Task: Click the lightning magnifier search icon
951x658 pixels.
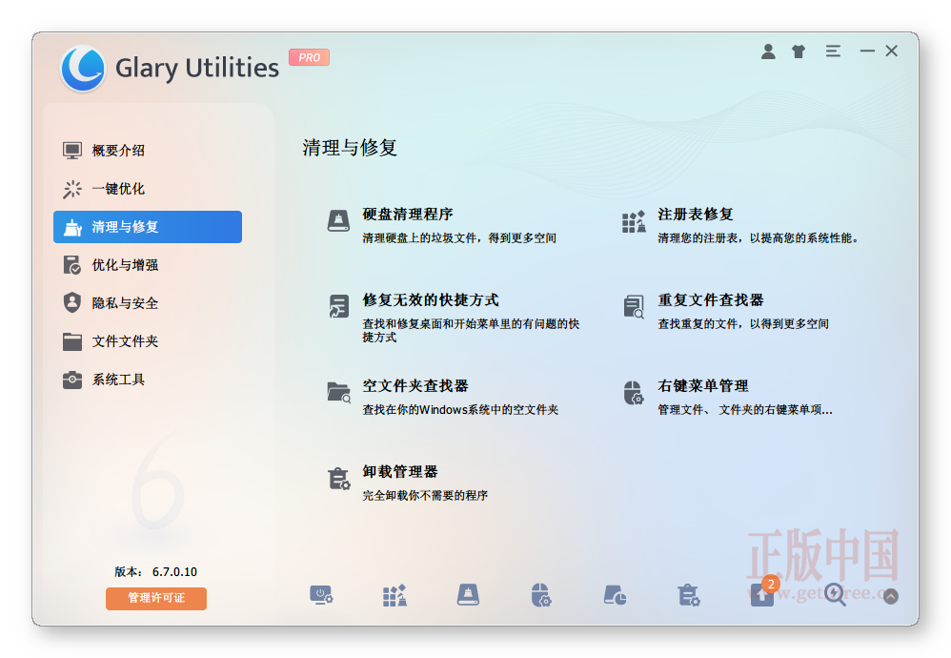Action: tap(835, 595)
